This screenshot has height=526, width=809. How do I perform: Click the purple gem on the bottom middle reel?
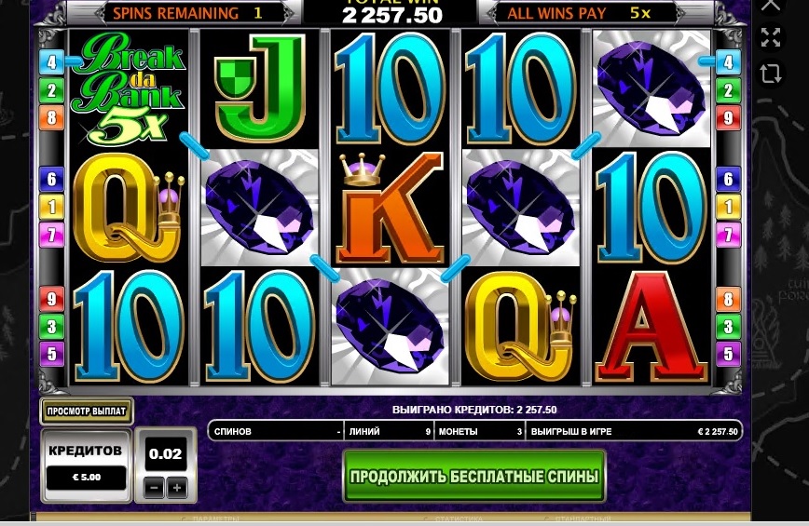click(x=390, y=327)
